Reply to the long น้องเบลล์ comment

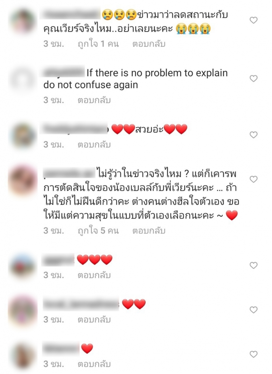coord(149,231)
